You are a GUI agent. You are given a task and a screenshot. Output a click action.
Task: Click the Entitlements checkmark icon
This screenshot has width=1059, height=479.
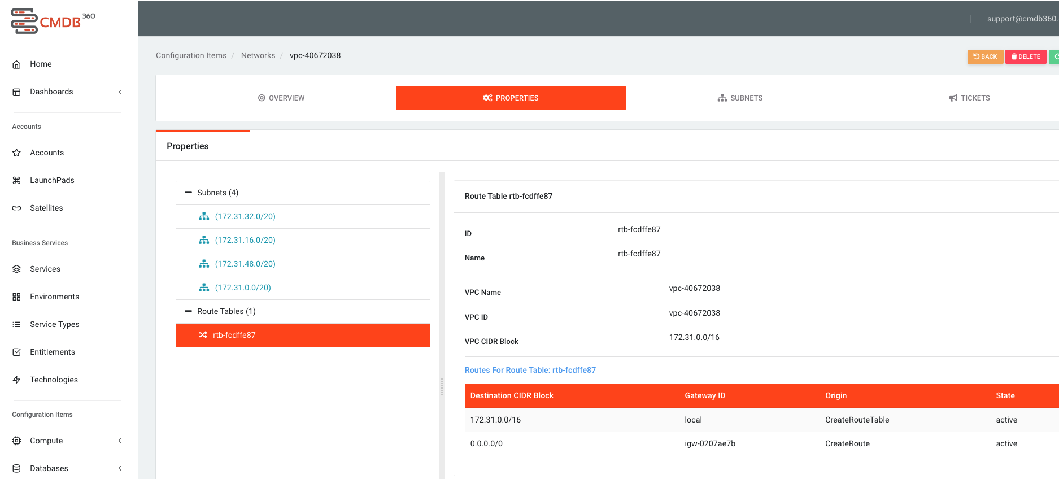coord(16,352)
